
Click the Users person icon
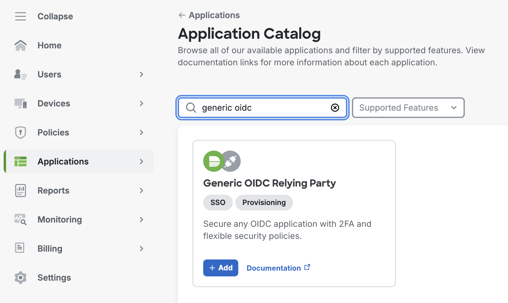(x=21, y=74)
